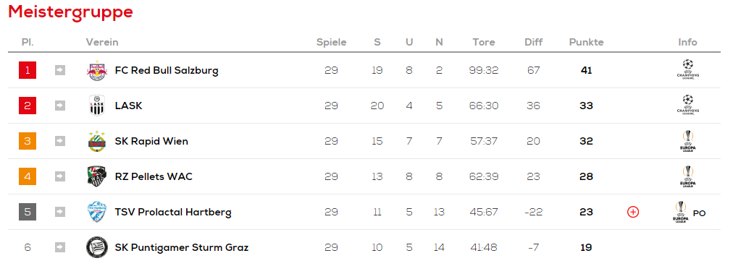Click the Europa League icon in Rapid Wien's row
Viewport: 733px width, 274px height.
coord(687,140)
